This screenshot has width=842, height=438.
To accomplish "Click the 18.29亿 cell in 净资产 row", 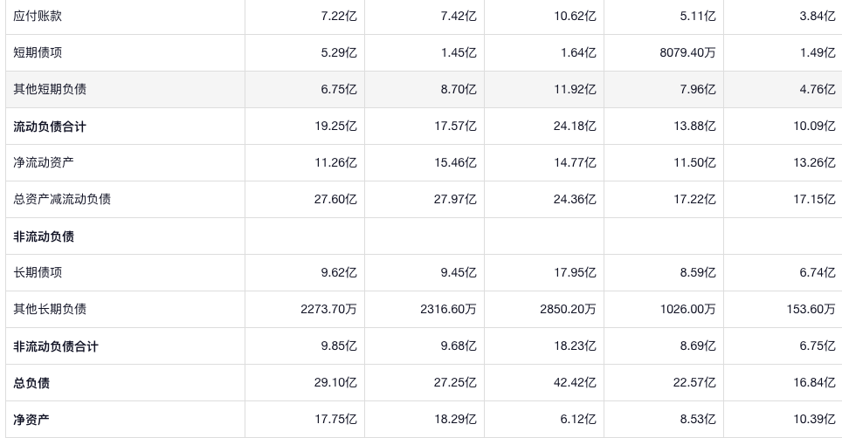I will tap(456, 420).
